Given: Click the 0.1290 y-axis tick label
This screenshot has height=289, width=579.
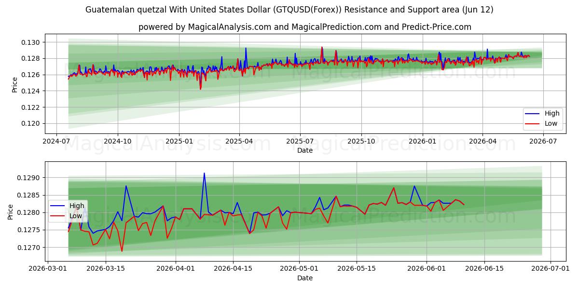Looking at the screenshot, I should point(29,178).
